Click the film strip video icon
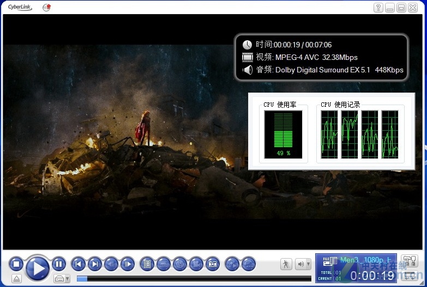This screenshot has width=427, height=287. (247, 57)
